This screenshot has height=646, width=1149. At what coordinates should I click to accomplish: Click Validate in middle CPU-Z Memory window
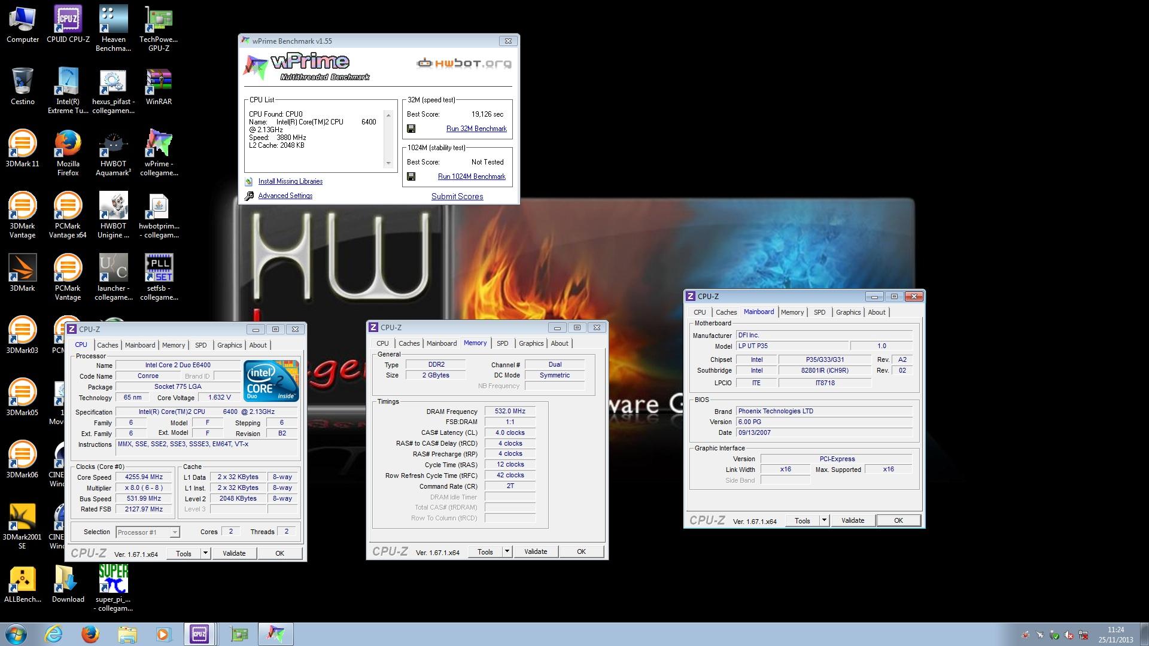pos(536,551)
